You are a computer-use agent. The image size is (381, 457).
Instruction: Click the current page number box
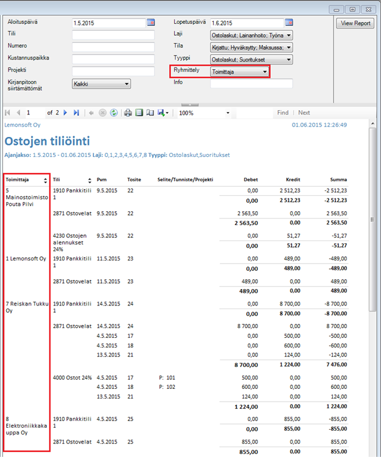[x=35, y=113]
